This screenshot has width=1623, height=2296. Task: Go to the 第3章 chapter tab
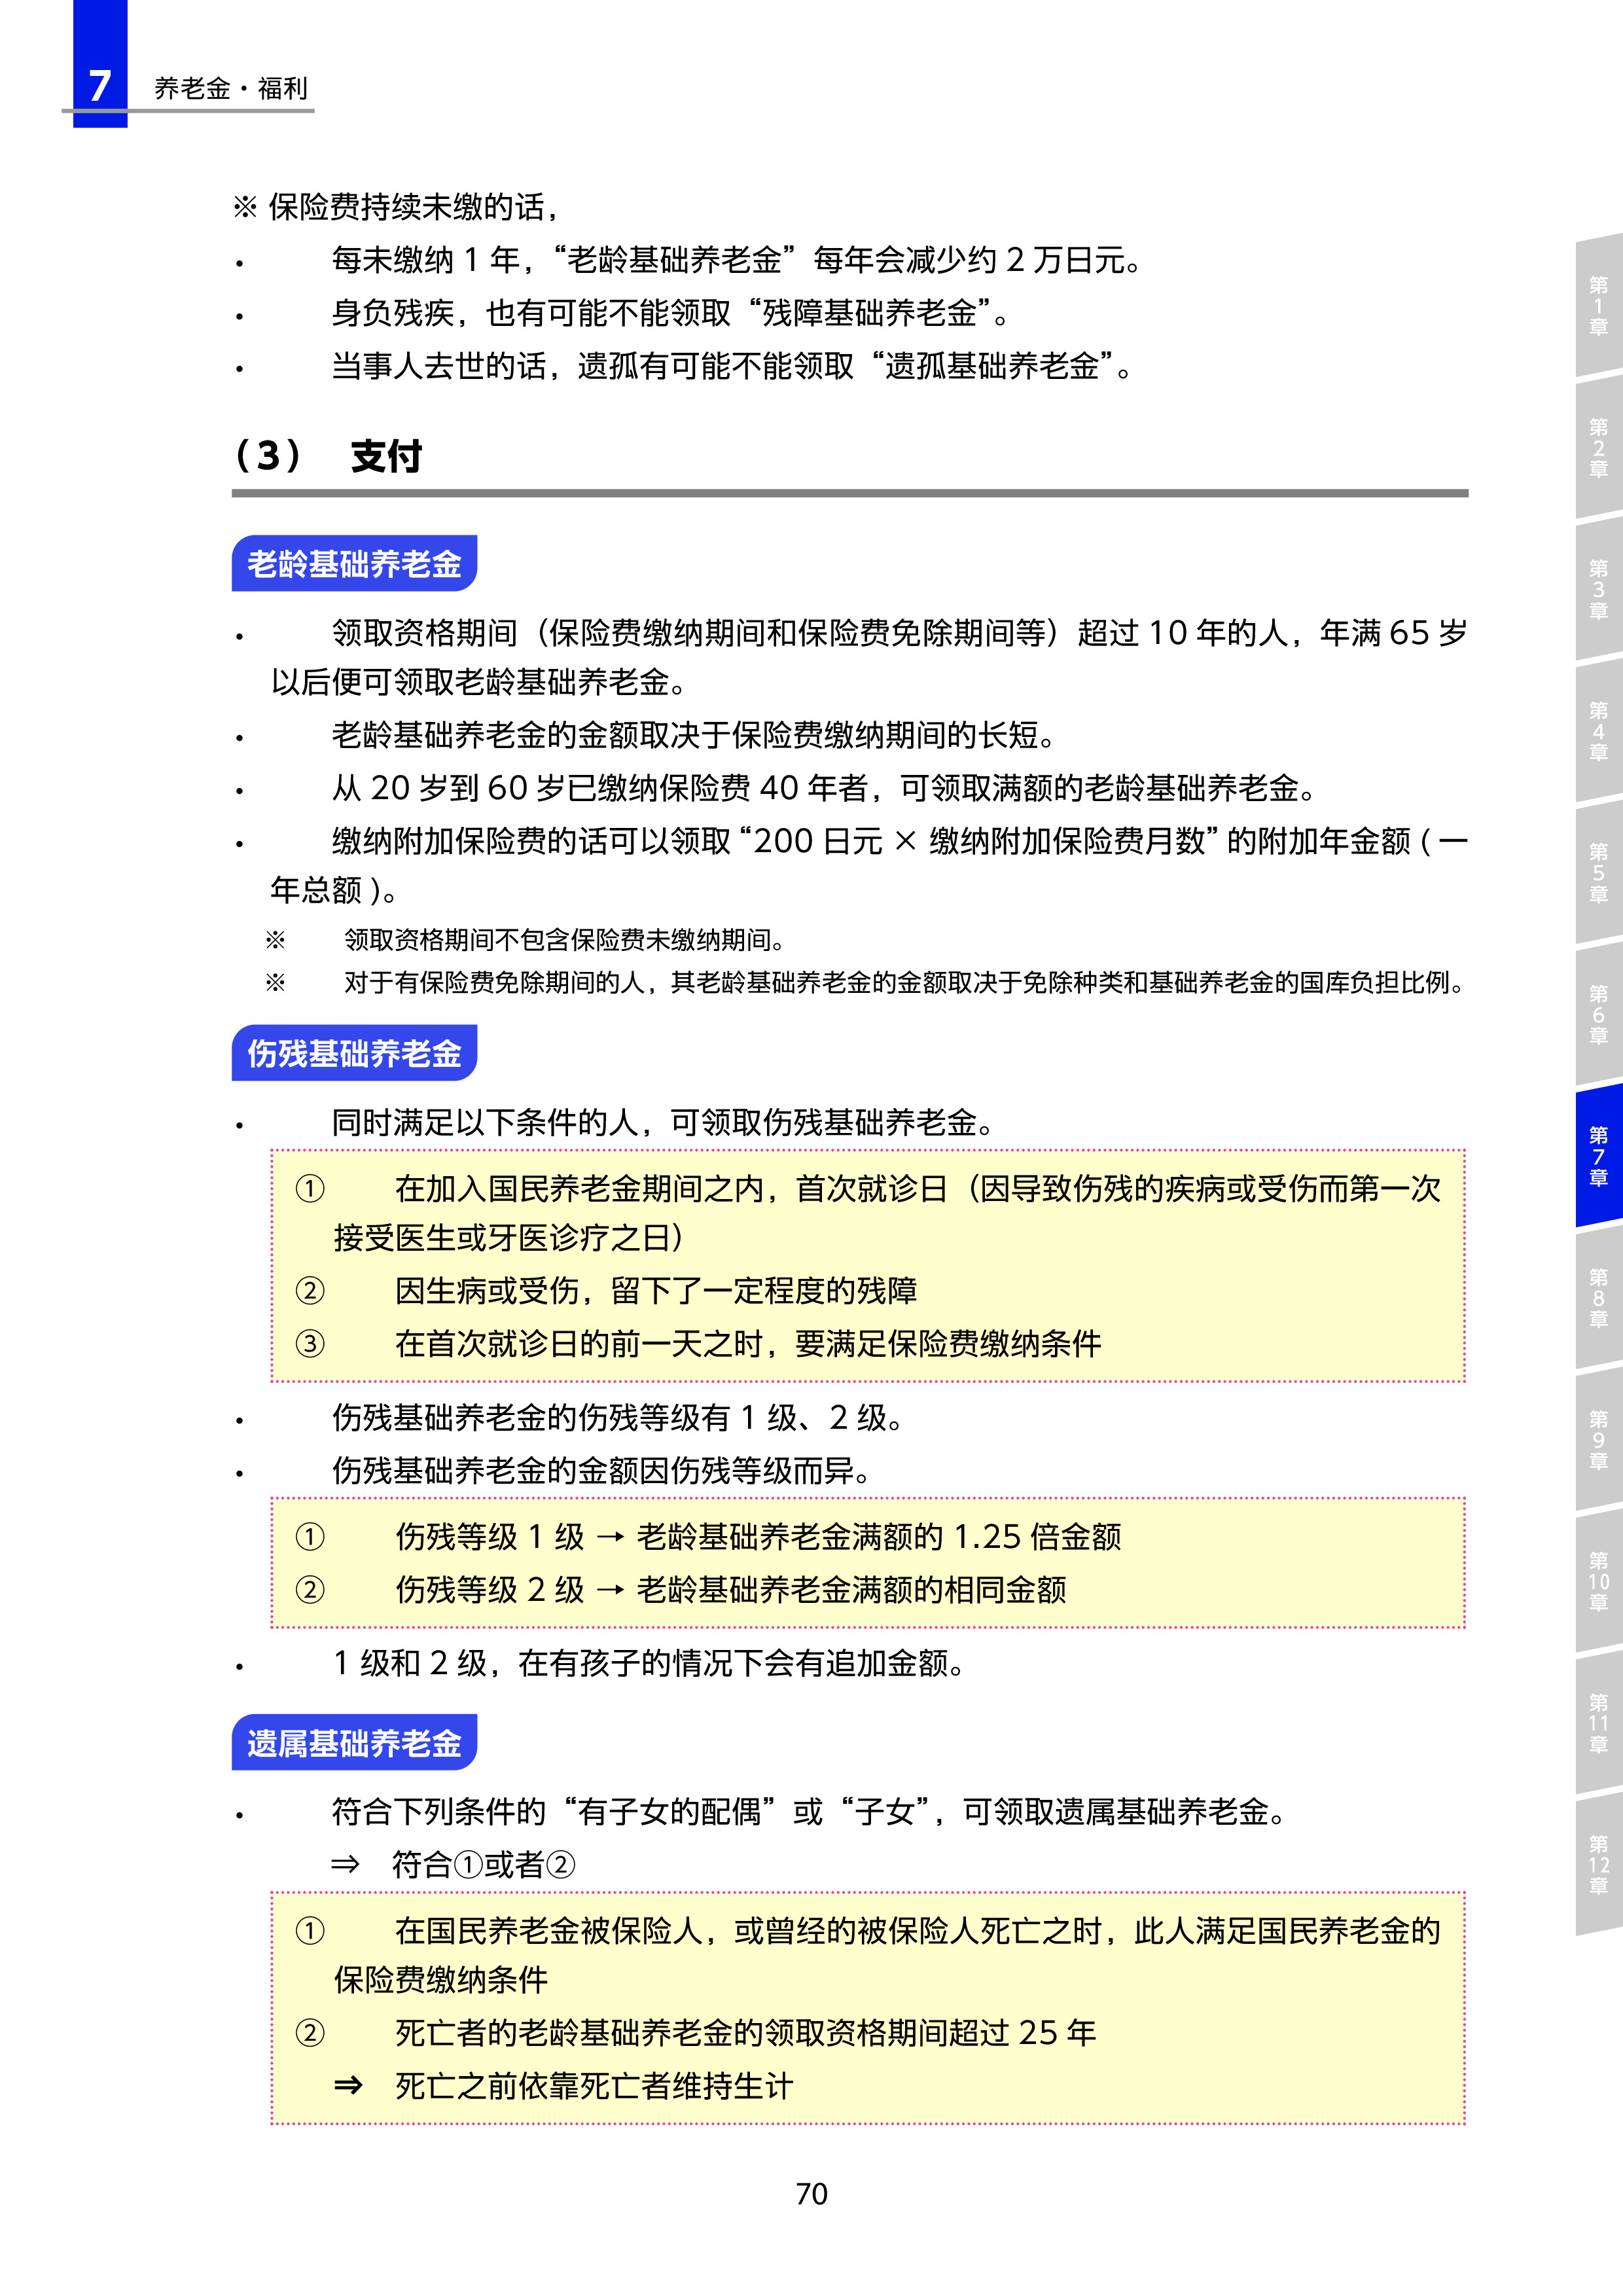tap(1598, 590)
